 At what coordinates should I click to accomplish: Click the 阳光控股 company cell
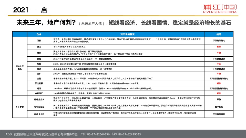click(x=39, y=83)
